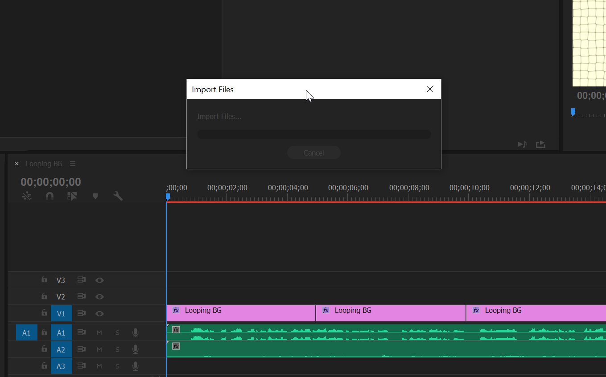Toggle lock on V3 track

click(44, 280)
